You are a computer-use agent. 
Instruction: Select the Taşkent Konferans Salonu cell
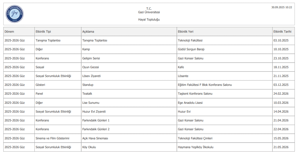coord(195,94)
